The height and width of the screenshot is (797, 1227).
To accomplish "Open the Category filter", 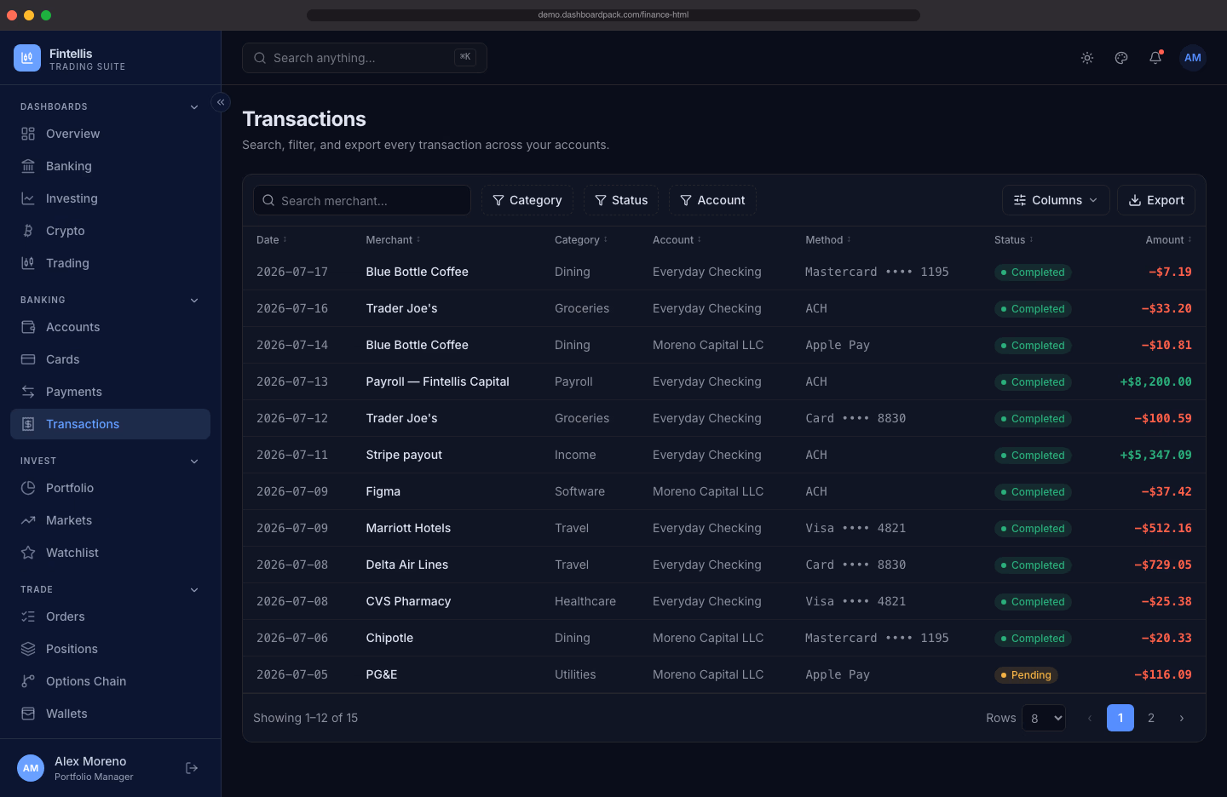I will coord(527,200).
